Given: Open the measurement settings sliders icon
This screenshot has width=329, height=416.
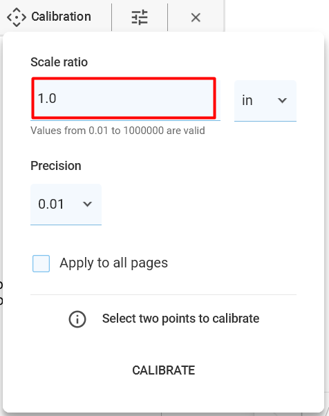Looking at the screenshot, I should point(140,17).
